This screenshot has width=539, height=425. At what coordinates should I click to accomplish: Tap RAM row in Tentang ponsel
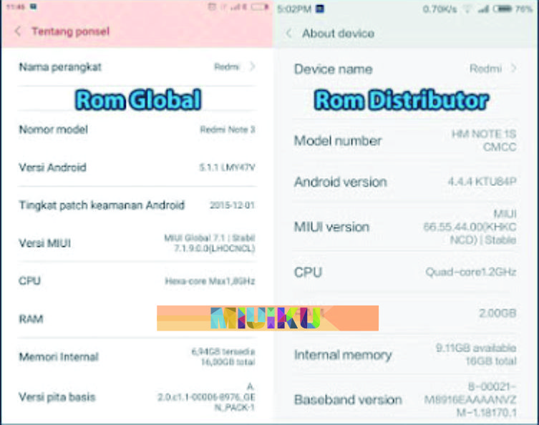pyautogui.click(x=137, y=319)
